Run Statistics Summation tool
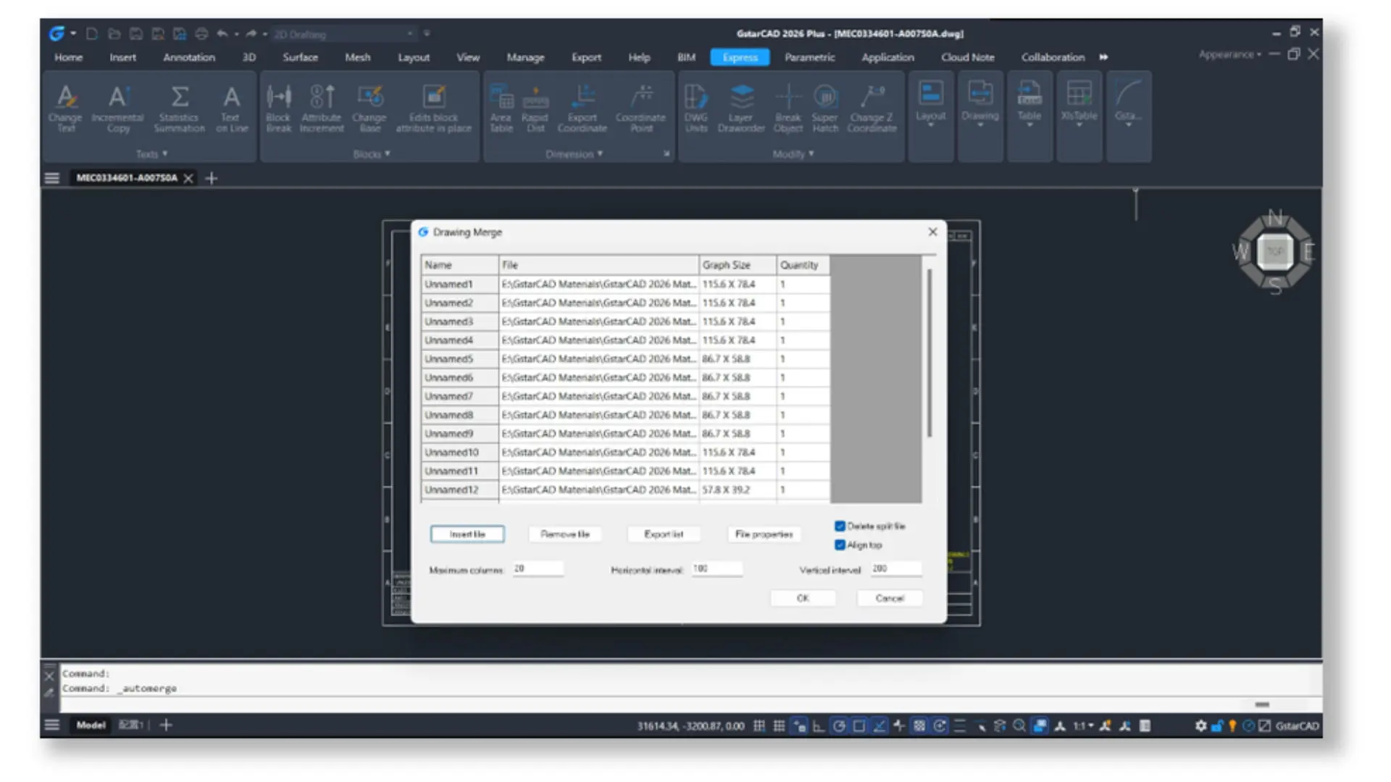 [x=179, y=109]
